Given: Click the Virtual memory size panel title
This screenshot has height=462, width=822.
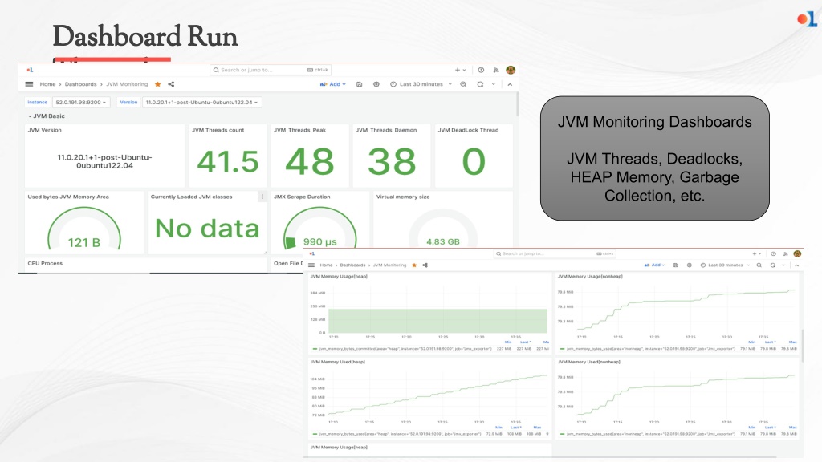Looking at the screenshot, I should pos(403,197).
